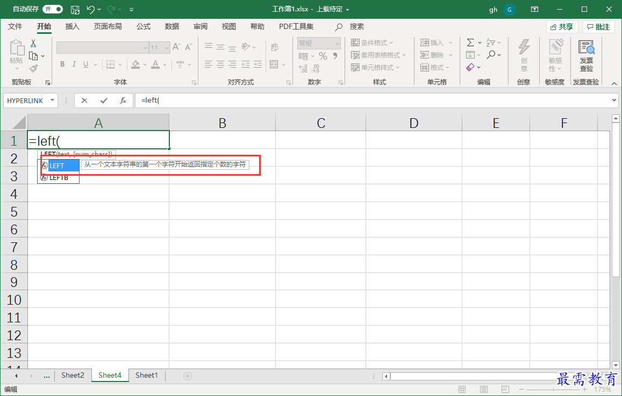The image size is (622, 396).
Task: Open the font name combo box
Action: click(x=102, y=48)
